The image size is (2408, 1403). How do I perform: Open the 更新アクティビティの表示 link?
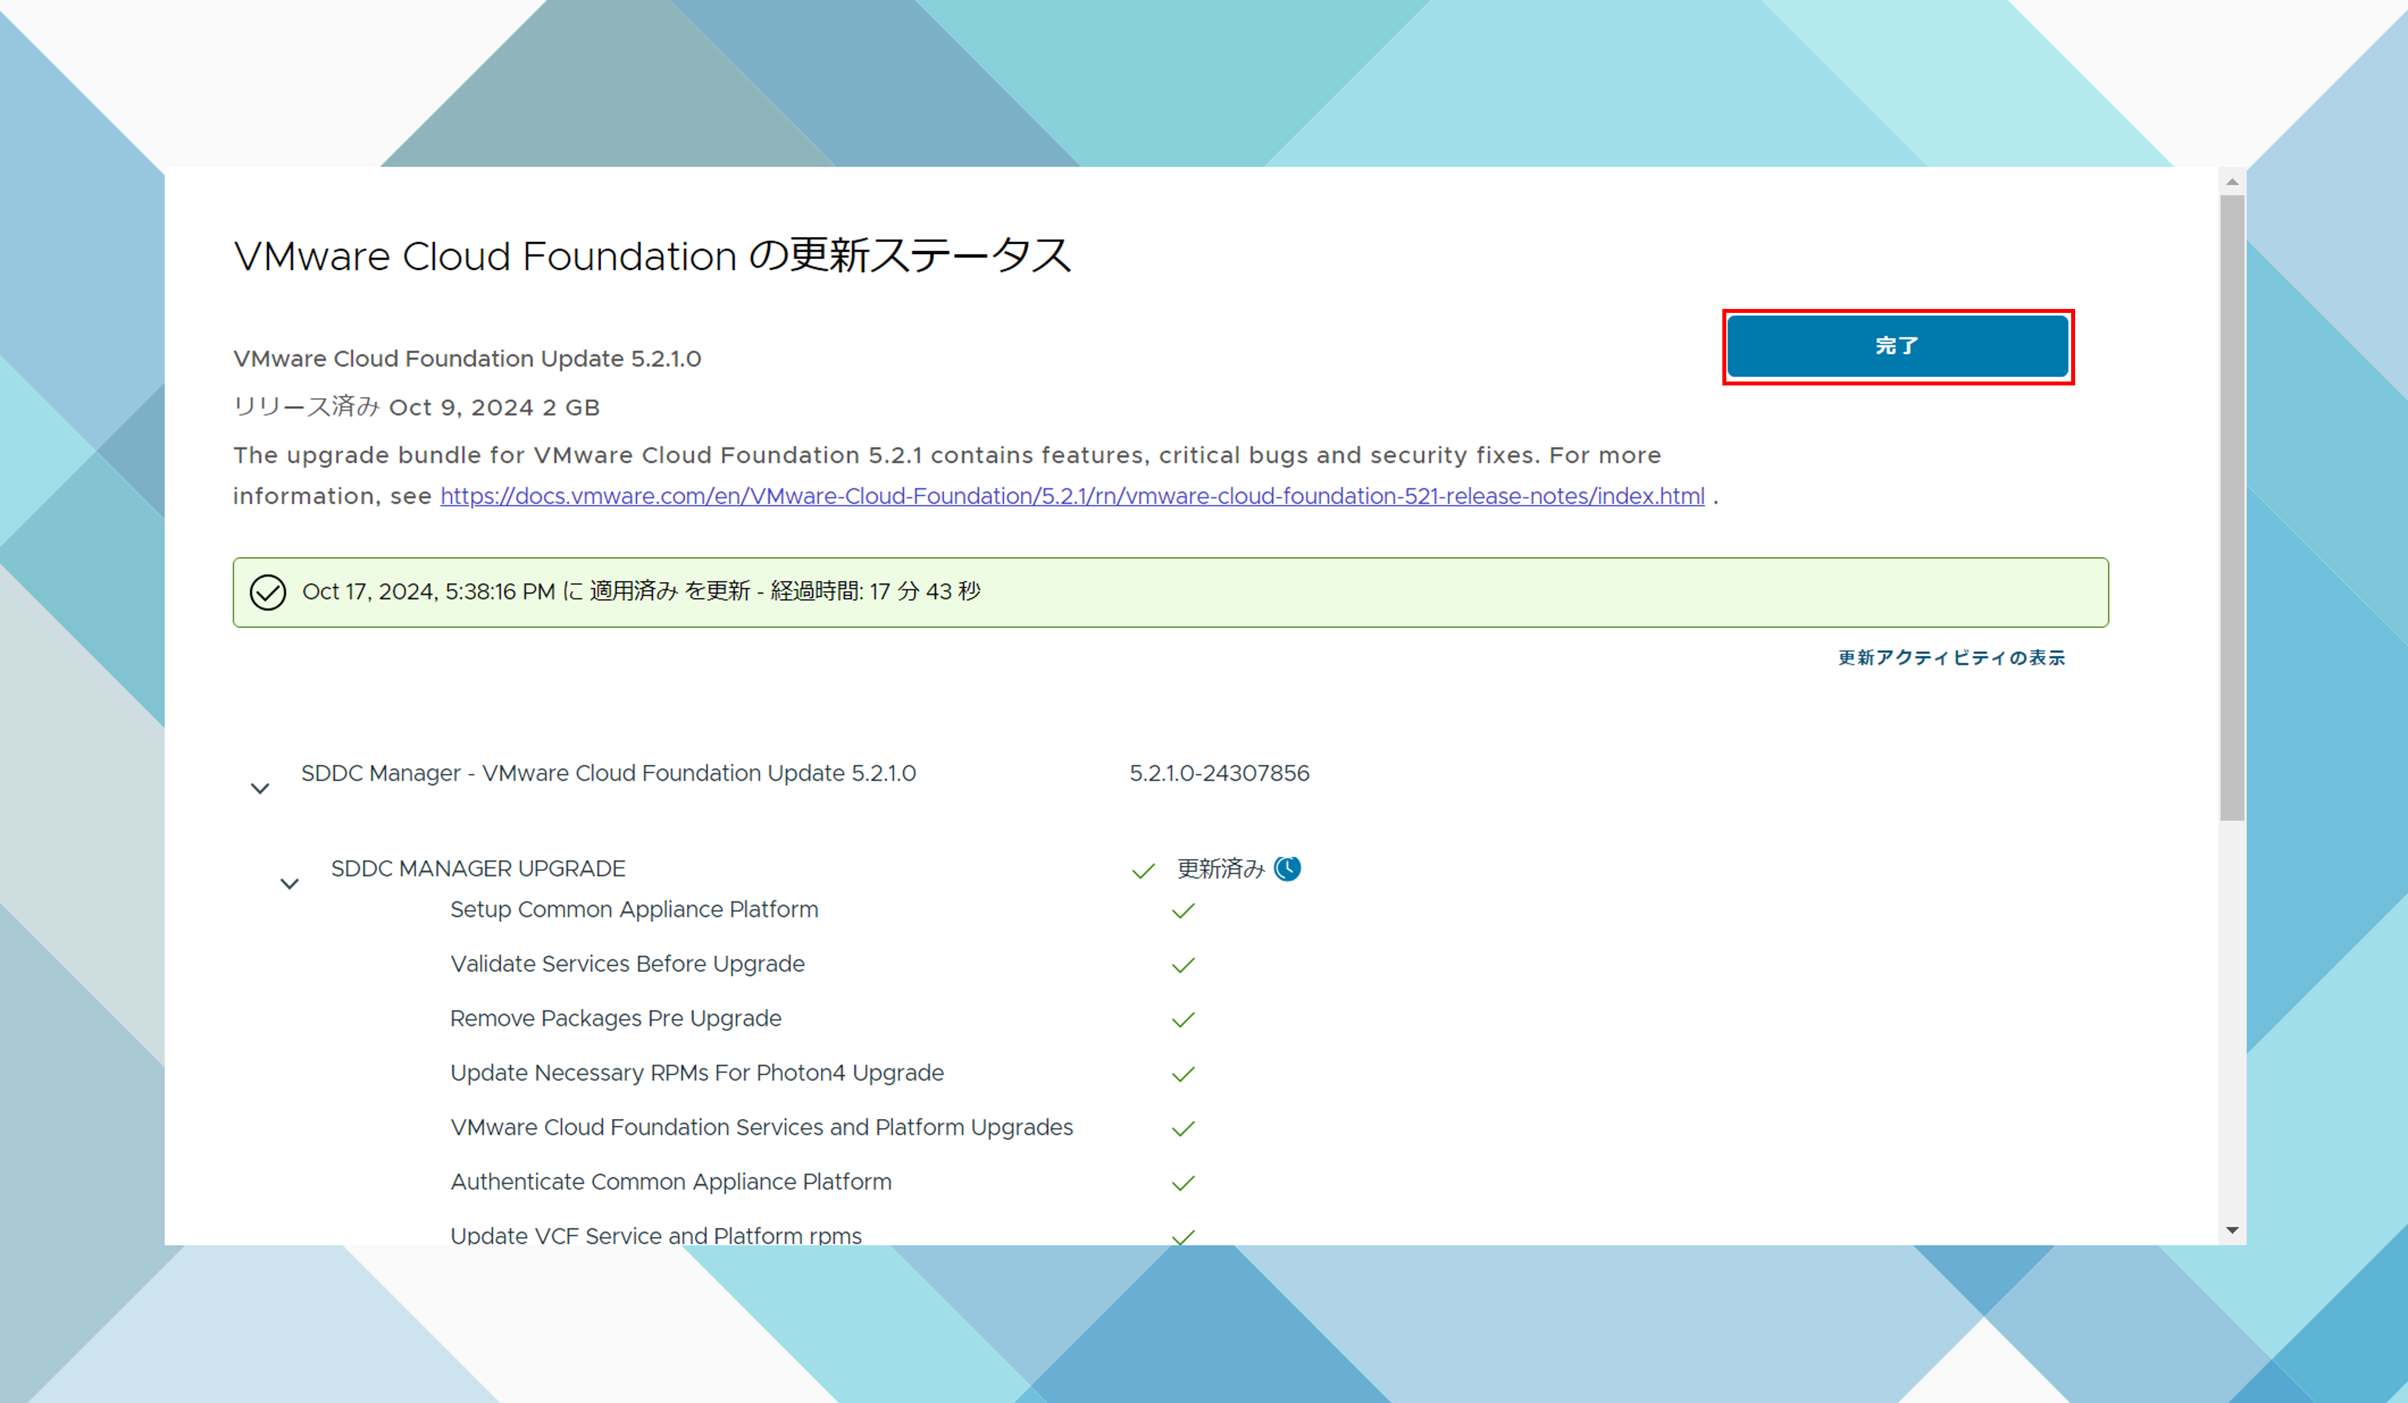pyautogui.click(x=1951, y=658)
